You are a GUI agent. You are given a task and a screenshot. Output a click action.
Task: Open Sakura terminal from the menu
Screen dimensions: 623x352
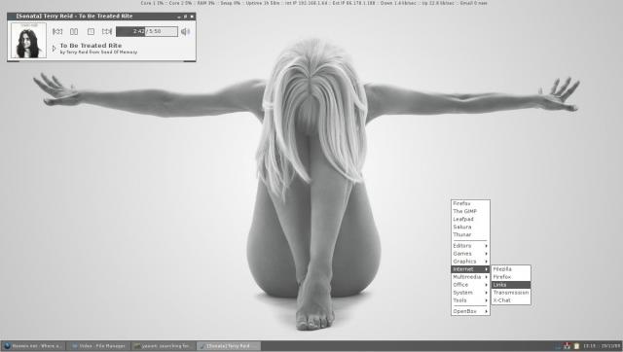[x=470, y=227]
